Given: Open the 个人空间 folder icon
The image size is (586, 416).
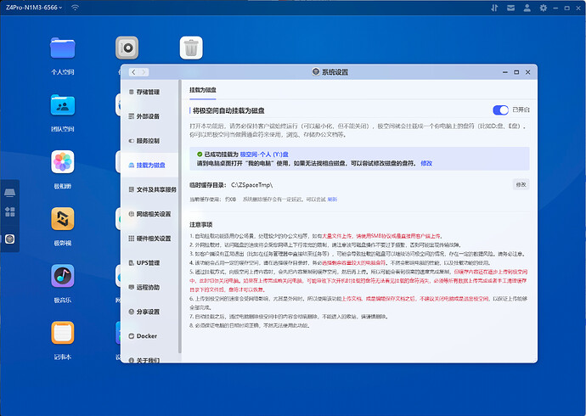Looking at the screenshot, I should coord(63,48).
